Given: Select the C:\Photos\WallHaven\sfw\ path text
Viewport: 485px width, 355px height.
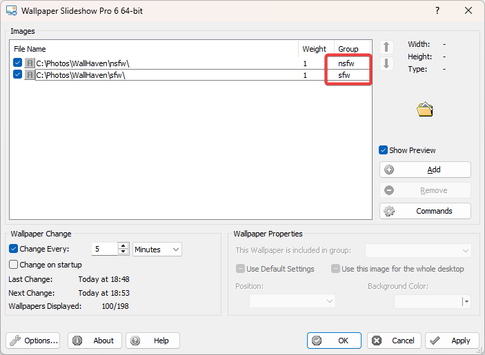Looking at the screenshot, I should coord(81,75).
